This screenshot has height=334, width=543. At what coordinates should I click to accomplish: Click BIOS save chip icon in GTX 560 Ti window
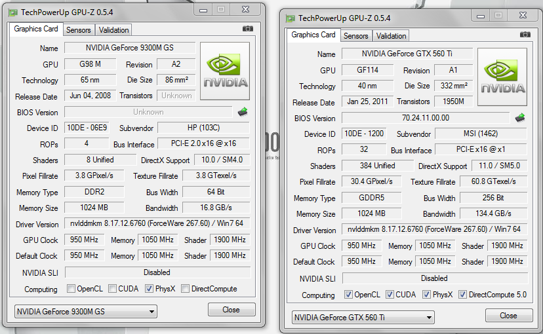coord(520,118)
